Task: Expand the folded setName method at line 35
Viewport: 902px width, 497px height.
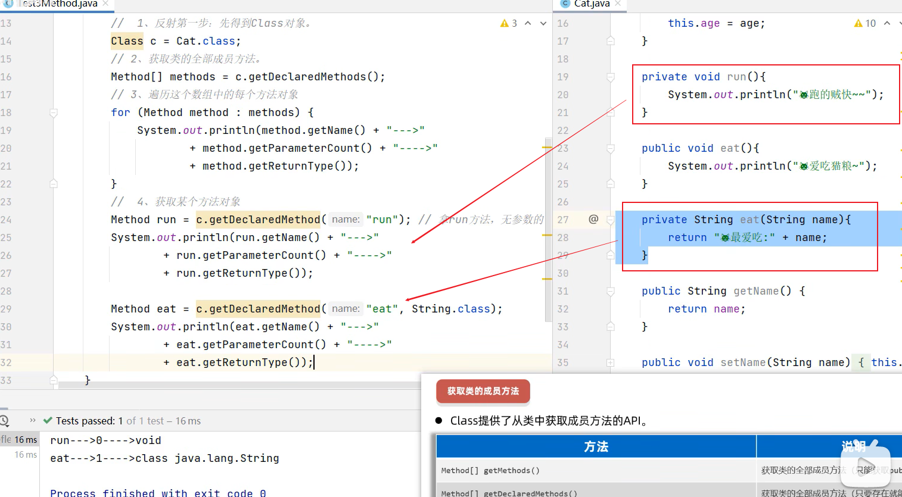Action: pyautogui.click(x=611, y=362)
